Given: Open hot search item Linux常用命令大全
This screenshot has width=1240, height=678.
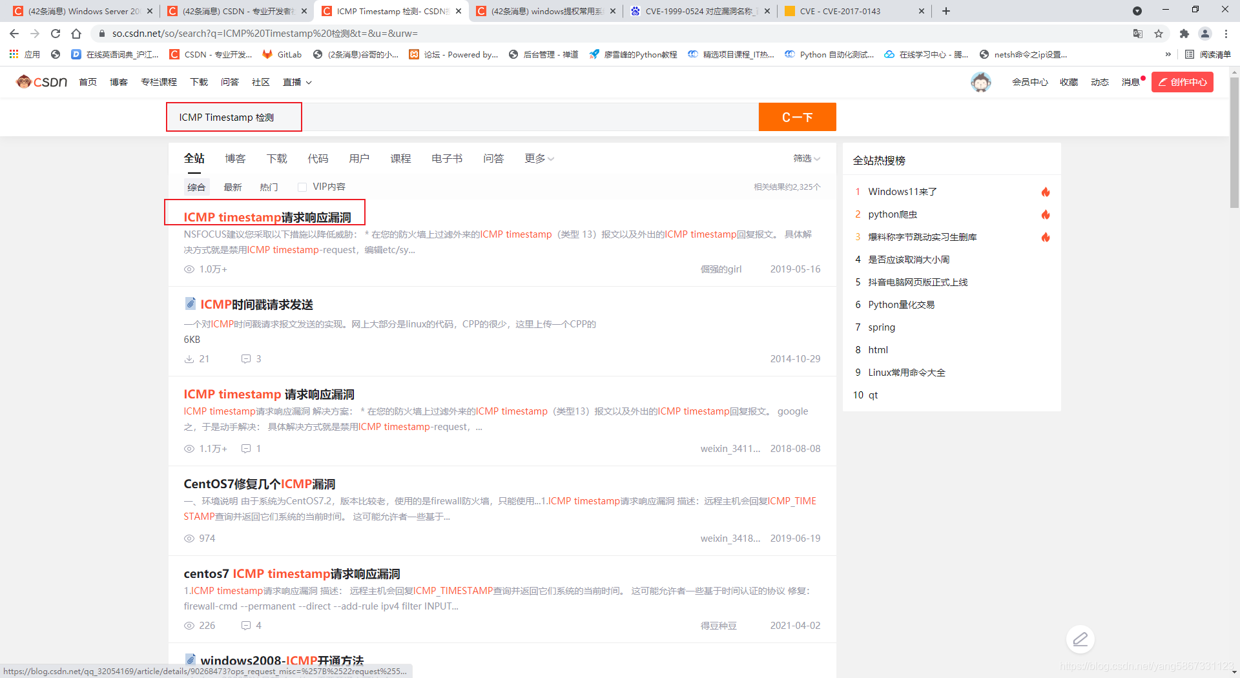Looking at the screenshot, I should pos(907,373).
